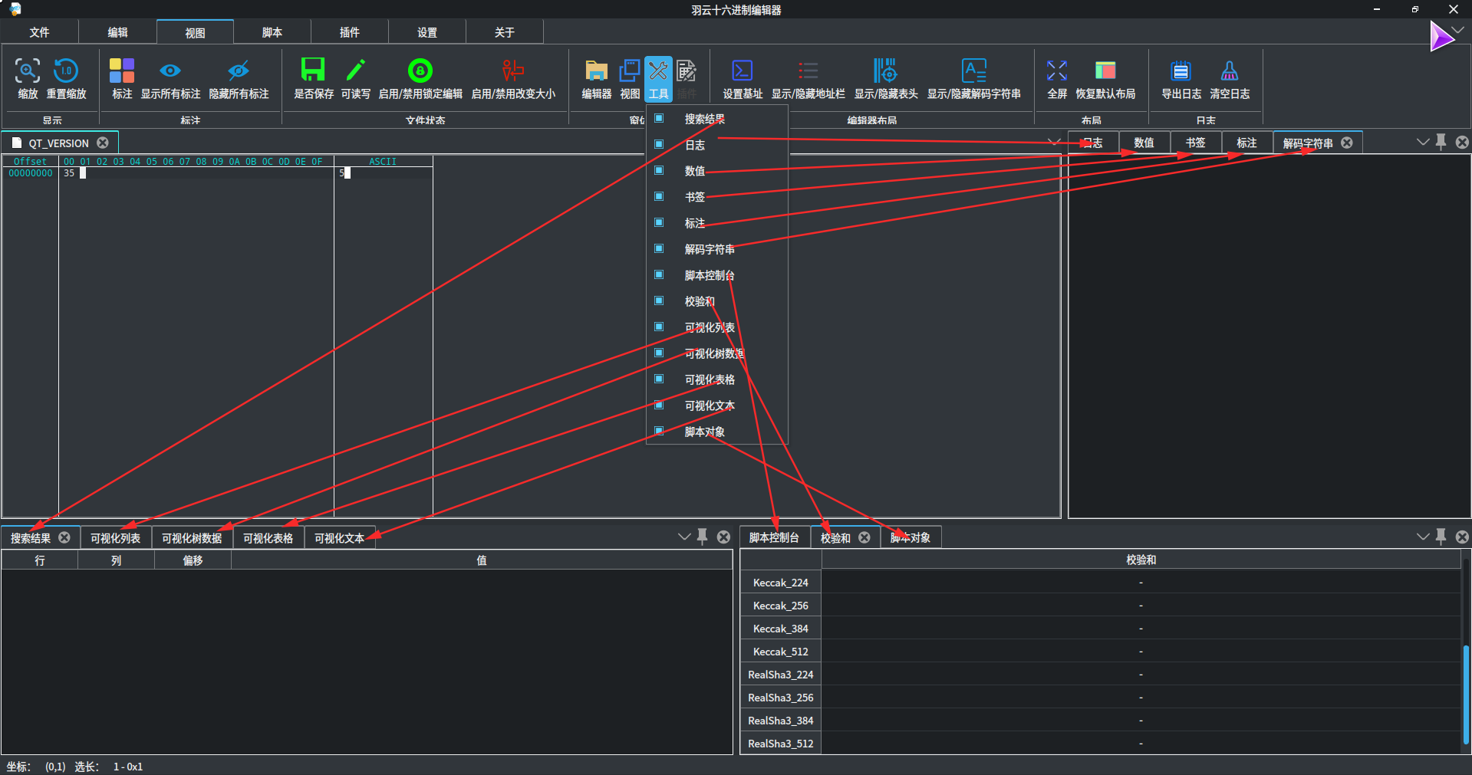Open the 编辑 ribbon tab
The image size is (1472, 775).
(x=117, y=32)
